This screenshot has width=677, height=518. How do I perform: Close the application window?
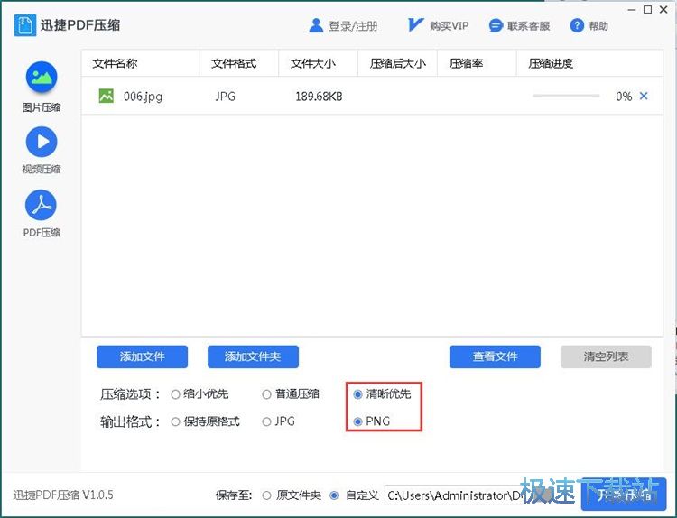point(663,10)
